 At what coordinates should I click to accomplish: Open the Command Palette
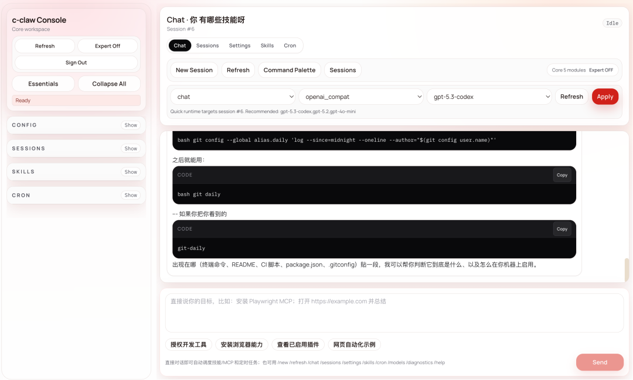pyautogui.click(x=289, y=70)
